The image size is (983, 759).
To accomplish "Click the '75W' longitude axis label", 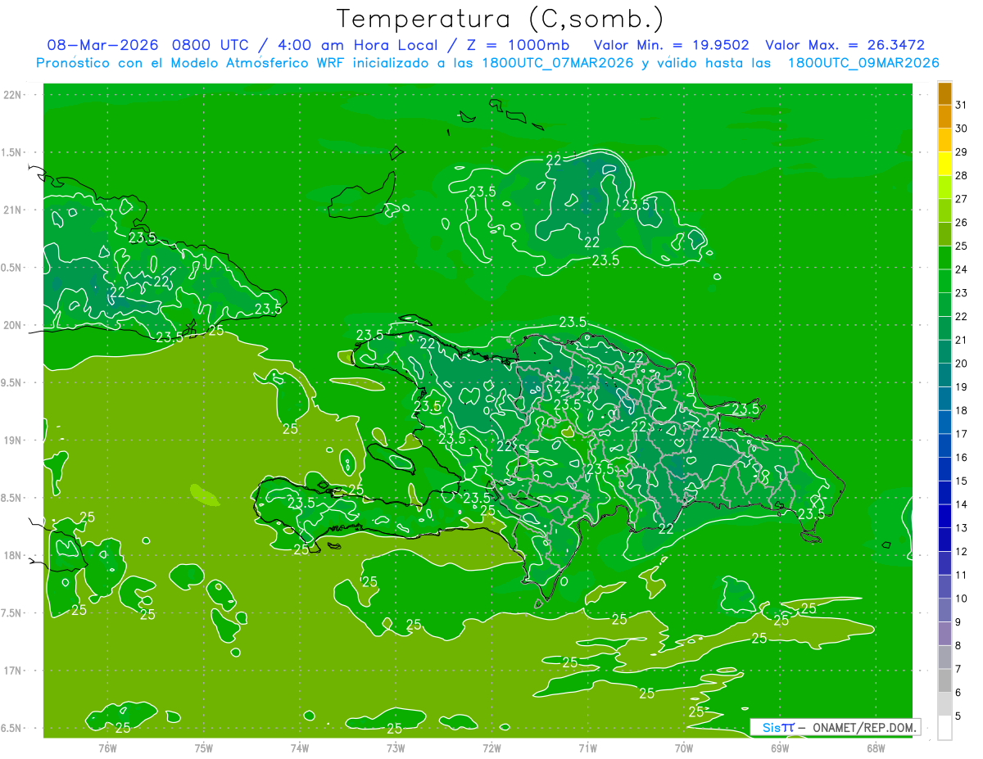I will click(x=204, y=748).
